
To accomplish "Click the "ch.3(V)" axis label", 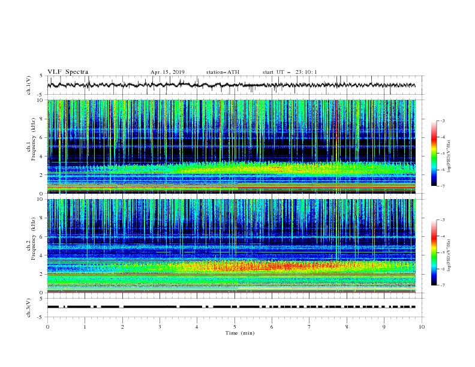I will click(x=29, y=308).
